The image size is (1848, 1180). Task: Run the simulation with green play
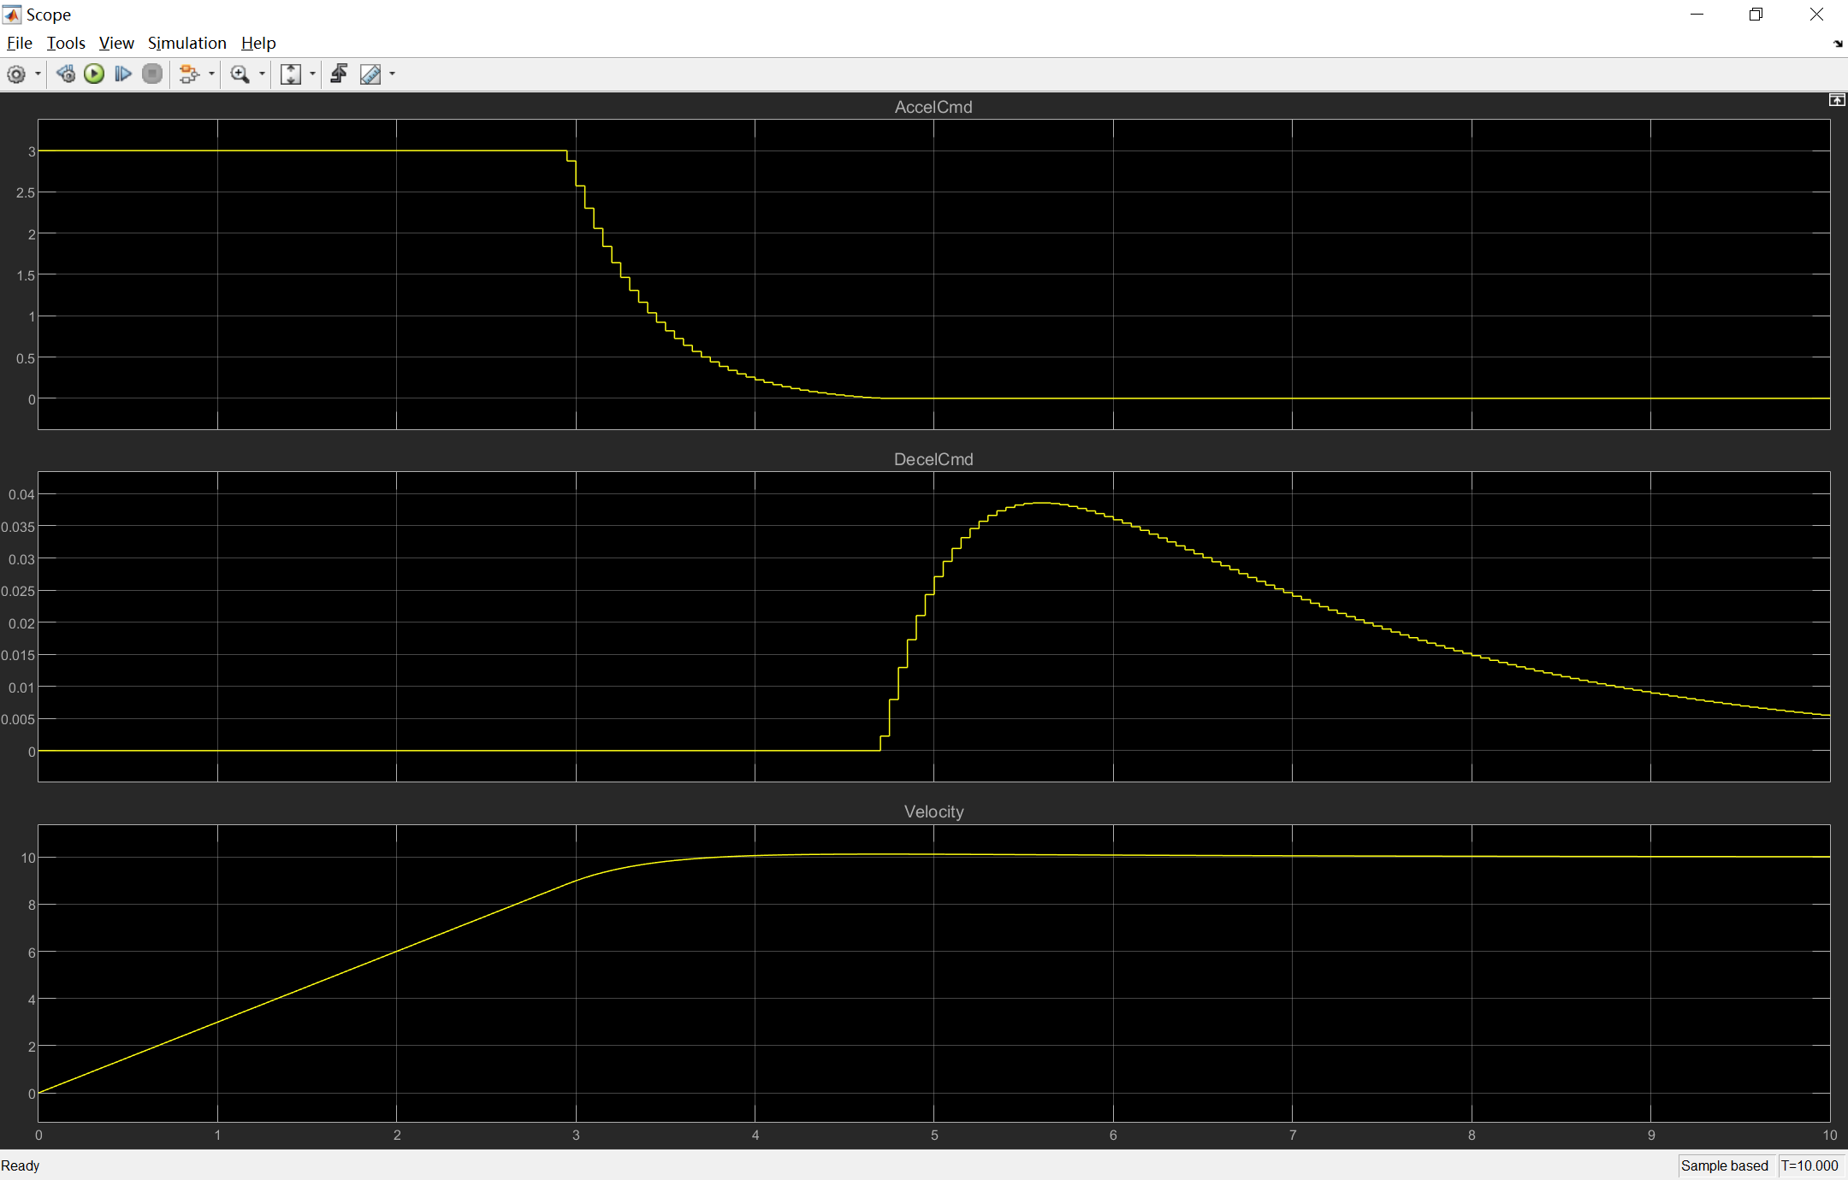94,74
